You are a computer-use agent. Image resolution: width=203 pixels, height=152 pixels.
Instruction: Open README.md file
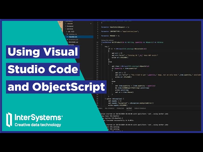(x=73, y=42)
